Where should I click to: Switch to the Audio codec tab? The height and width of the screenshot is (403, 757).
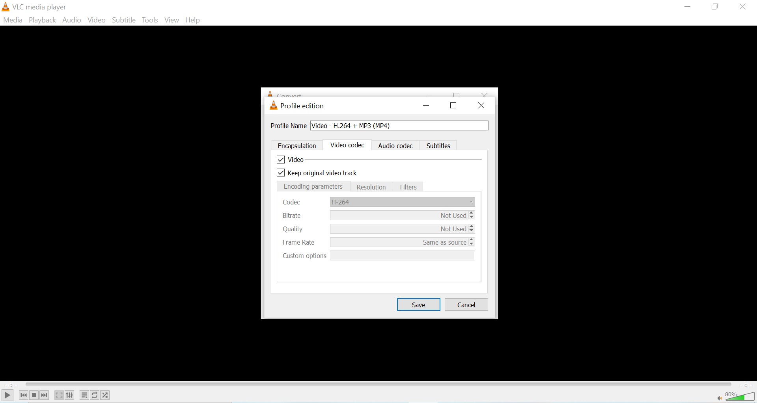coord(395,145)
